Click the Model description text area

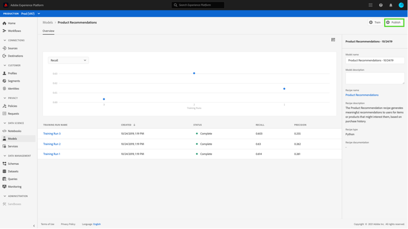click(375, 78)
